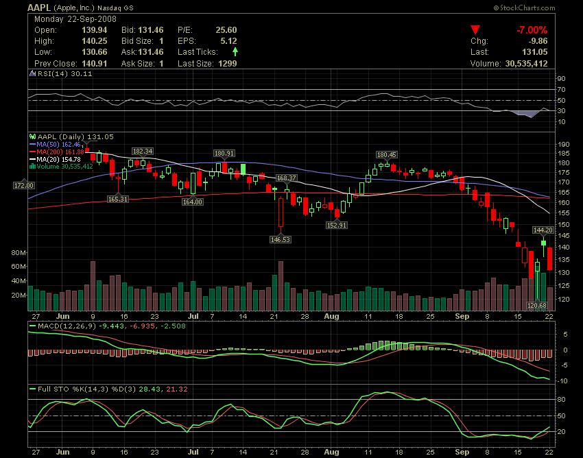Click the header Volume value 30,535,412
The image size is (583, 458).
pyautogui.click(x=526, y=64)
